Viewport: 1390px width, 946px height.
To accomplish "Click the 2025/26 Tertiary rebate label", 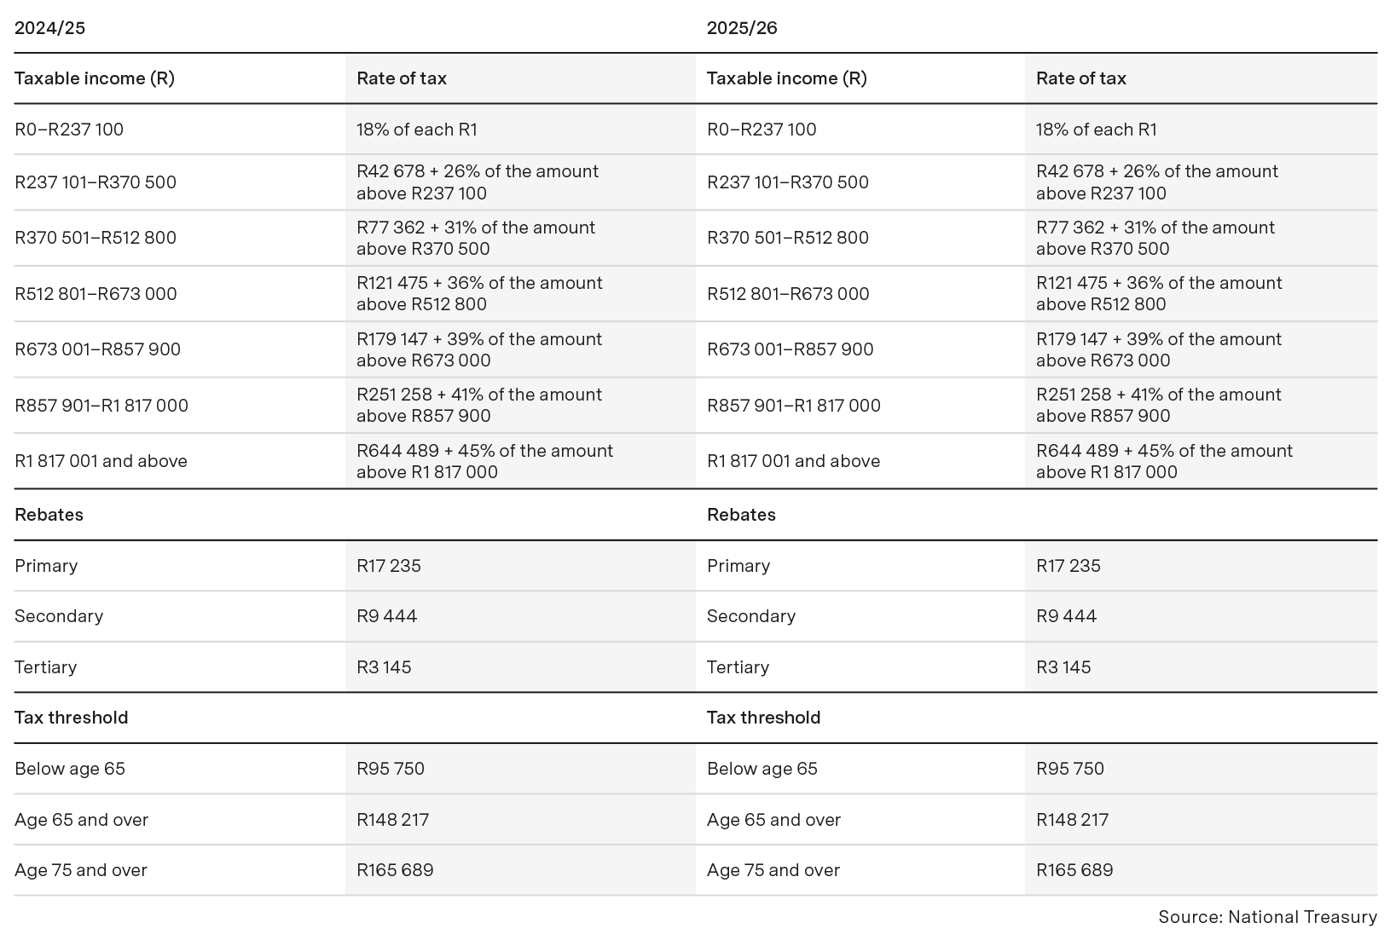I will click(738, 667).
